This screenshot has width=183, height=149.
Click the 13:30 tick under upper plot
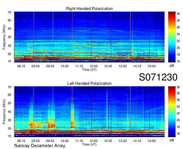tap(122, 66)
